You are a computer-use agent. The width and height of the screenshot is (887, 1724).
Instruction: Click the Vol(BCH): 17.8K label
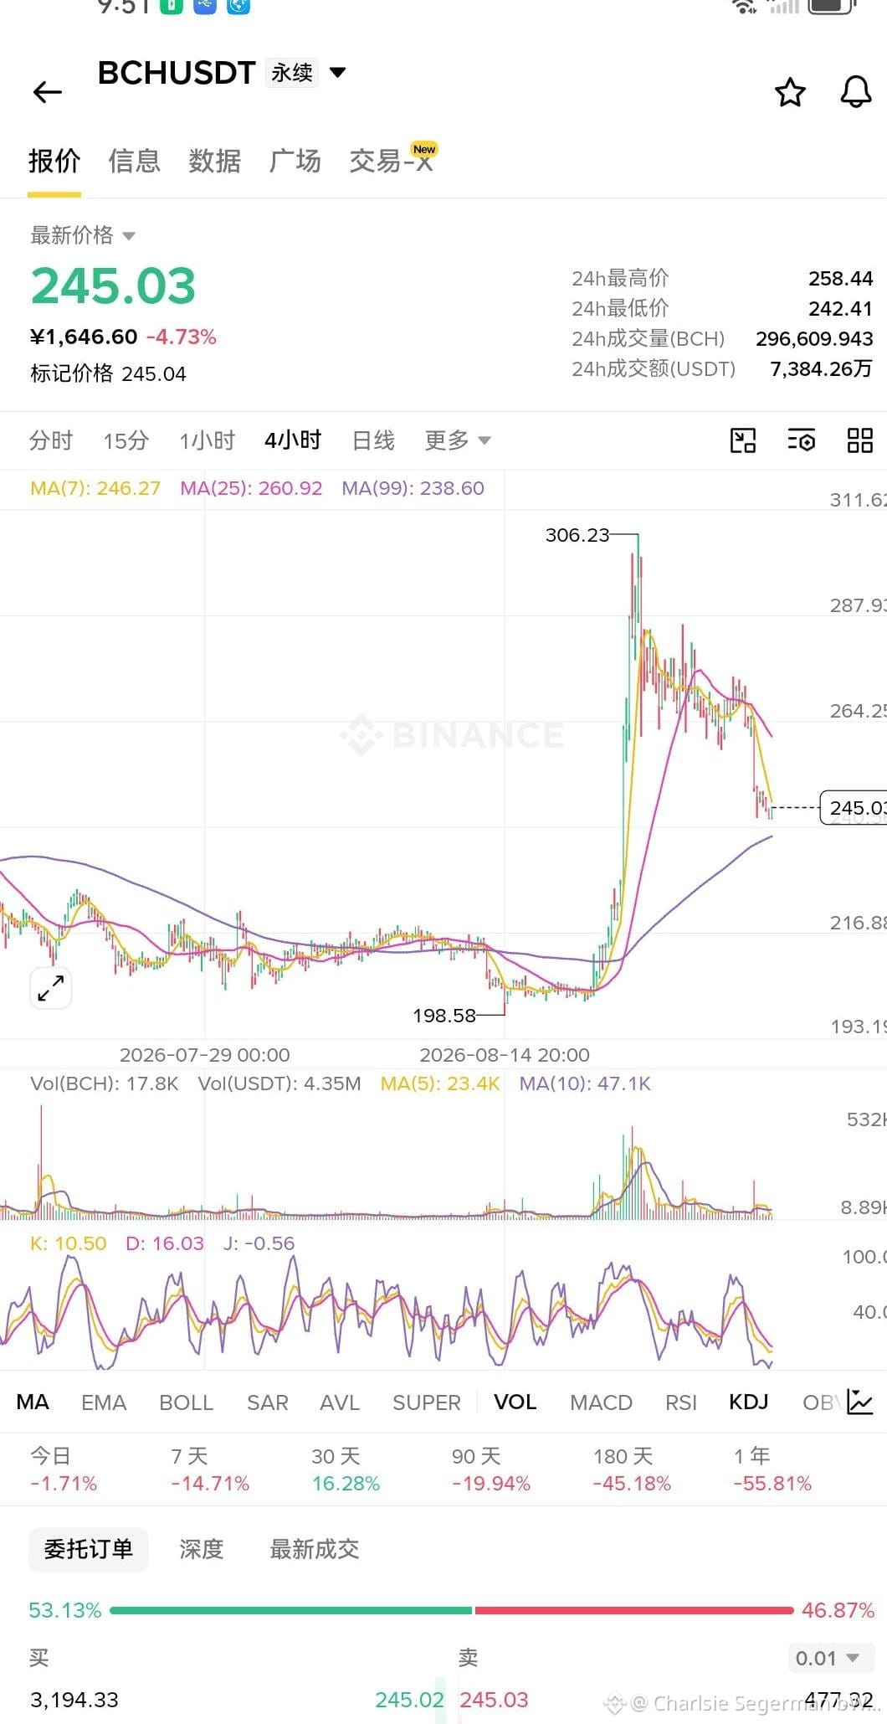[x=105, y=1083]
